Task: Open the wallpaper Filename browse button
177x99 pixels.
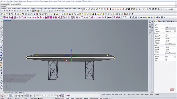Action: pyautogui.click(x=175, y=57)
